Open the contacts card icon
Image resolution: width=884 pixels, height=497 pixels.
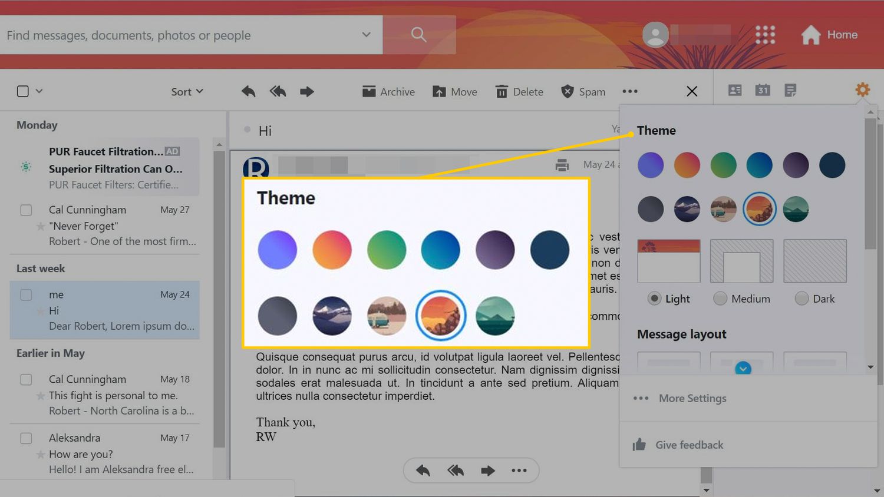(x=735, y=90)
